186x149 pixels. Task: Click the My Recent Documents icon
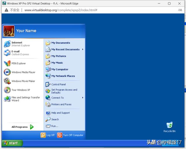click(48, 49)
